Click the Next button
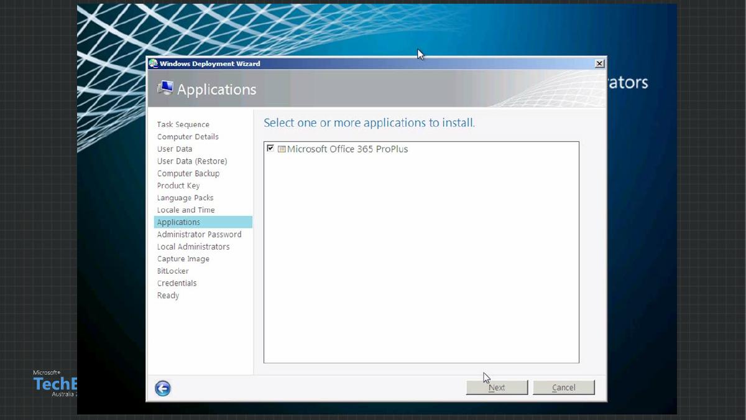The image size is (746, 420). 497,388
